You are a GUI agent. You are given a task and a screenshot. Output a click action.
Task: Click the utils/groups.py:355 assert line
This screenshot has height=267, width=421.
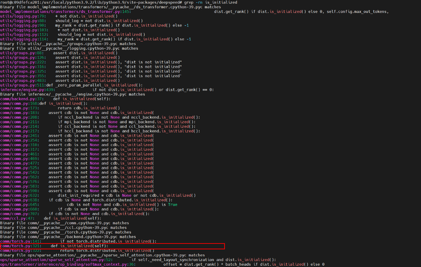[91, 76]
